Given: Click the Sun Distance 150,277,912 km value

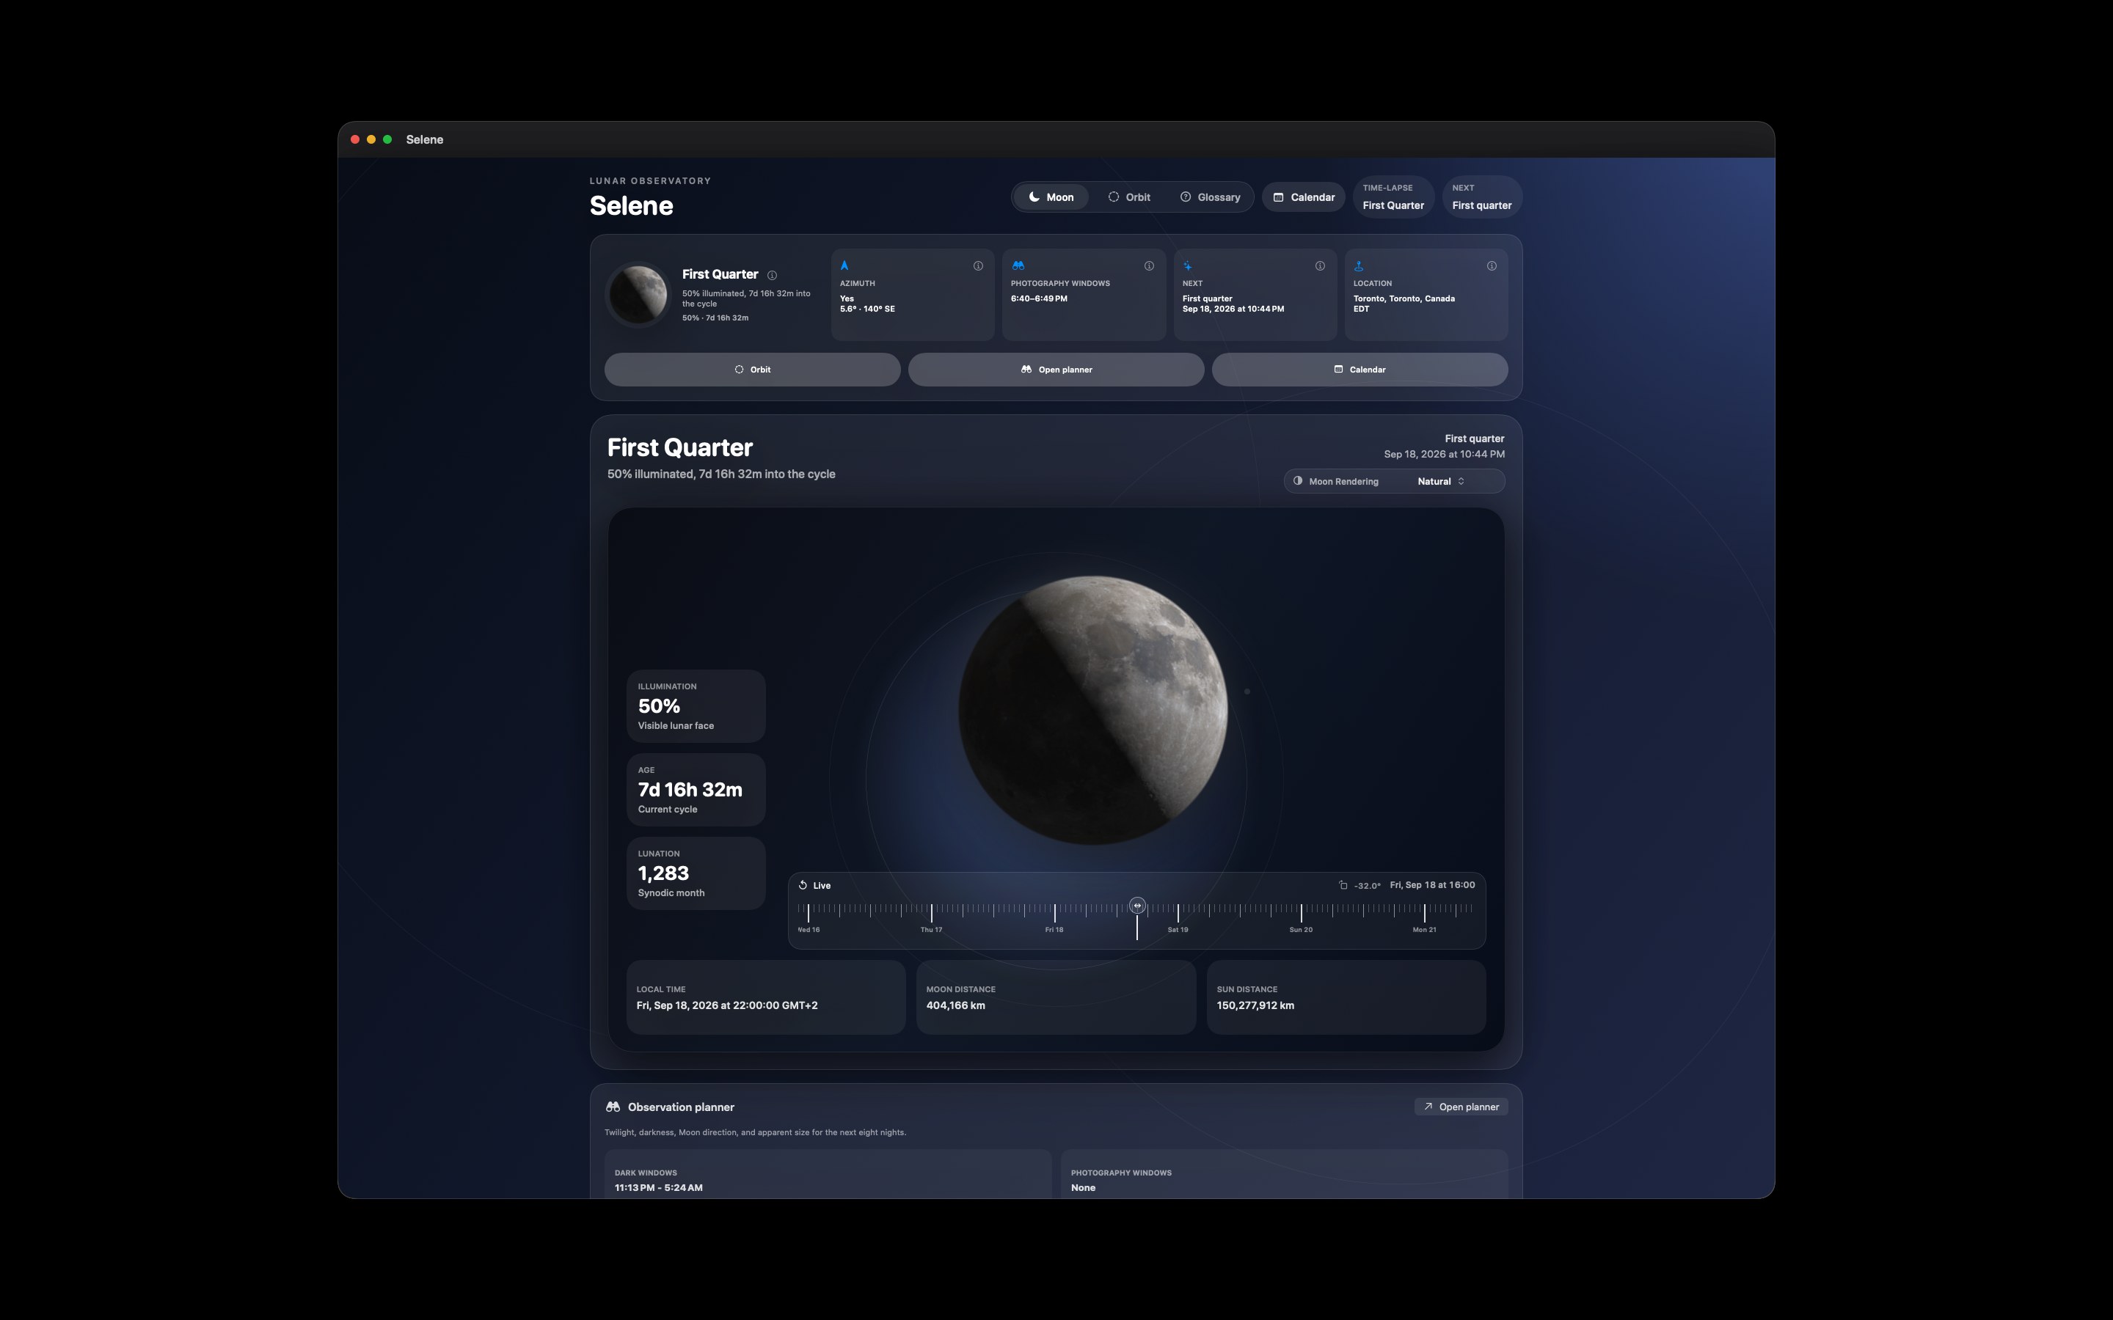Looking at the screenshot, I should pos(1255,1005).
